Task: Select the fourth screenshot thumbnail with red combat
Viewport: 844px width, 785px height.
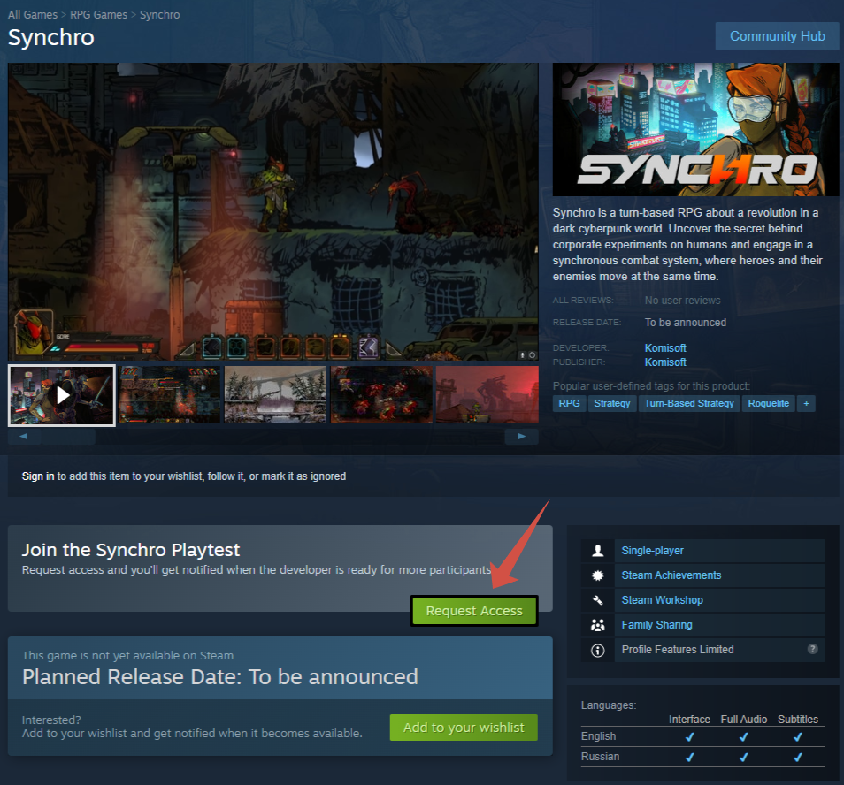Action: click(381, 395)
